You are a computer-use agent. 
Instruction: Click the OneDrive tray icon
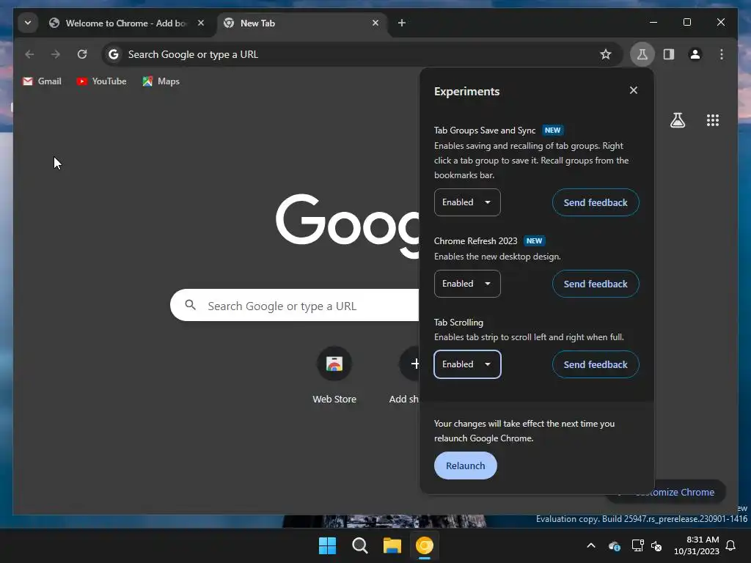pos(615,545)
